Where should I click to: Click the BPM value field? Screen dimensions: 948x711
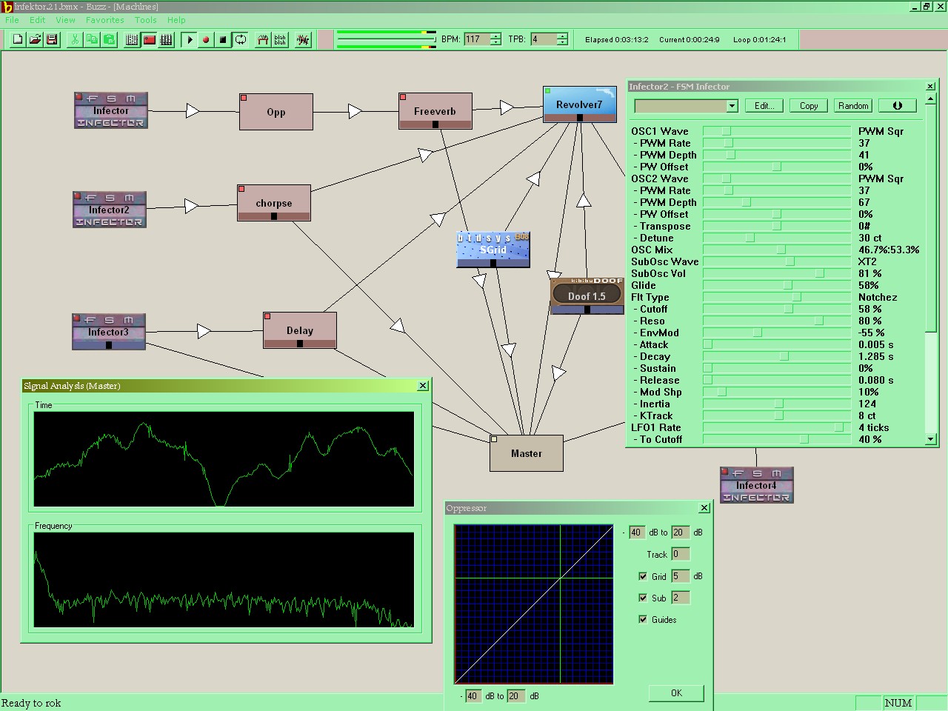coord(477,39)
